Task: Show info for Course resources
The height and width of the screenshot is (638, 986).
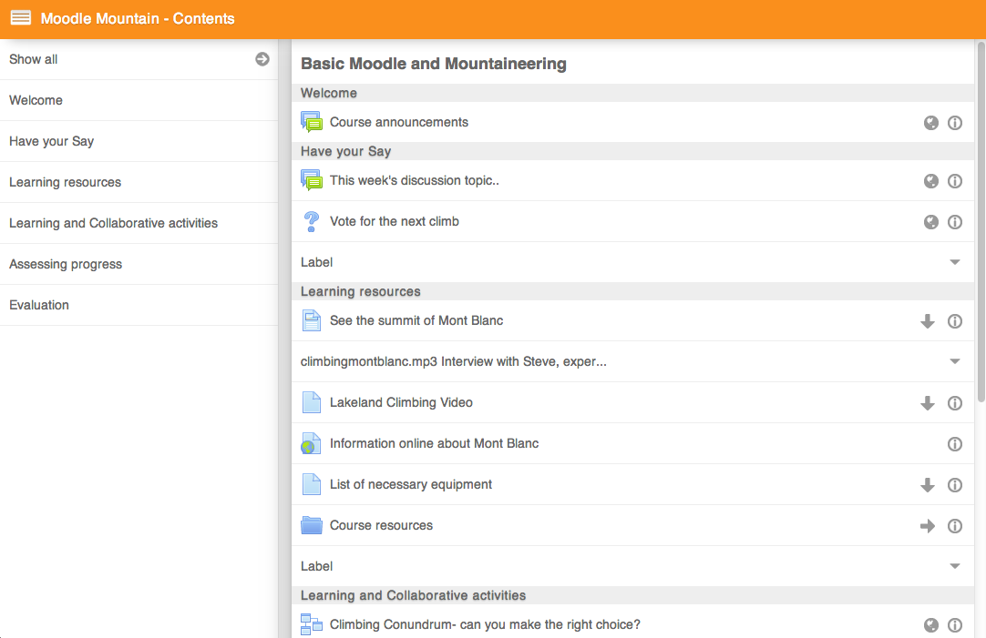Action: tap(954, 526)
